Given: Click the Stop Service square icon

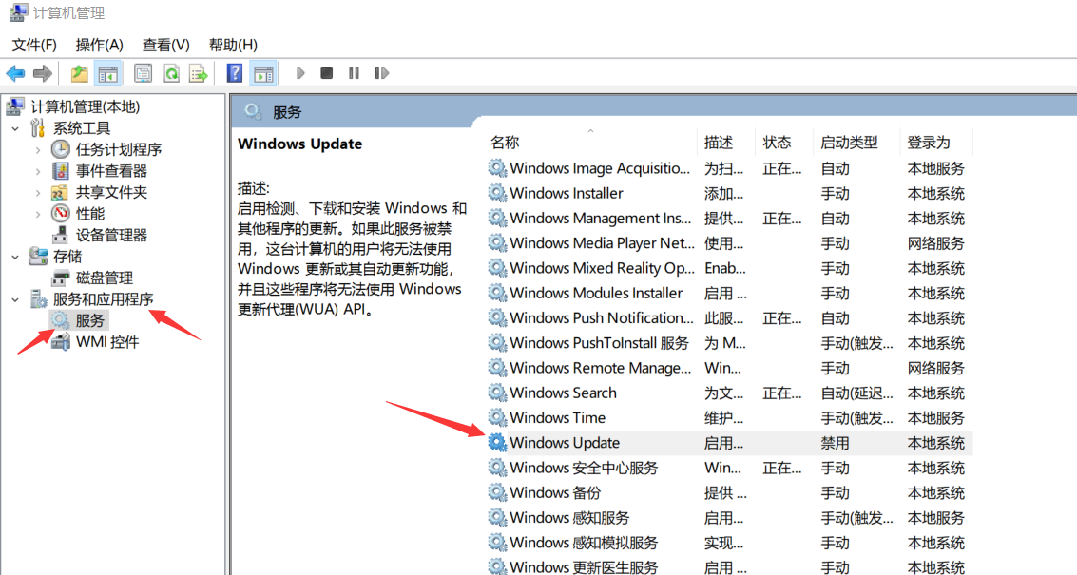Looking at the screenshot, I should 327,73.
